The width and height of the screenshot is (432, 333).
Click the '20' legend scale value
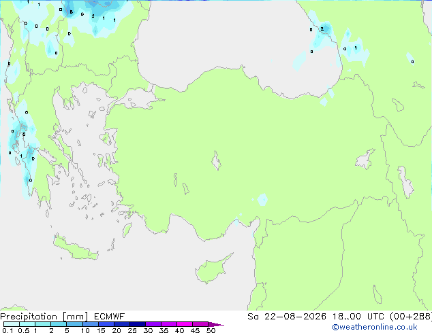(x=117, y=330)
